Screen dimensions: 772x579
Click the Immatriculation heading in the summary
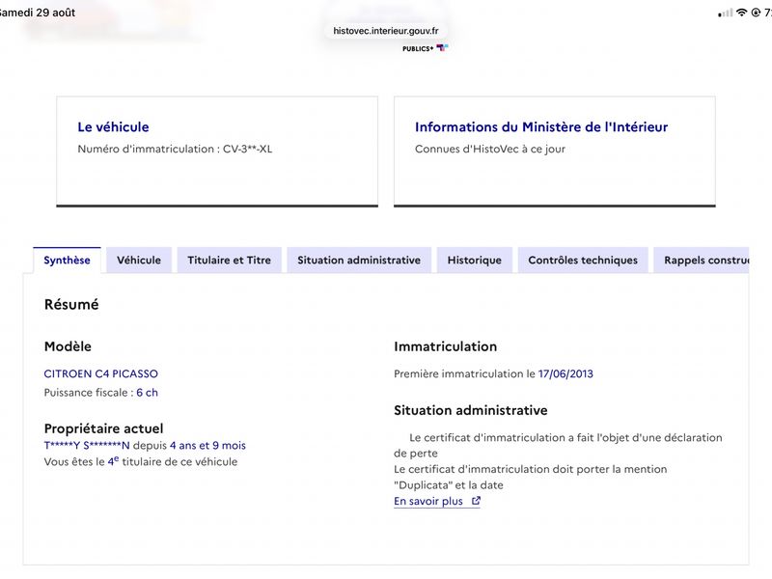[446, 346]
